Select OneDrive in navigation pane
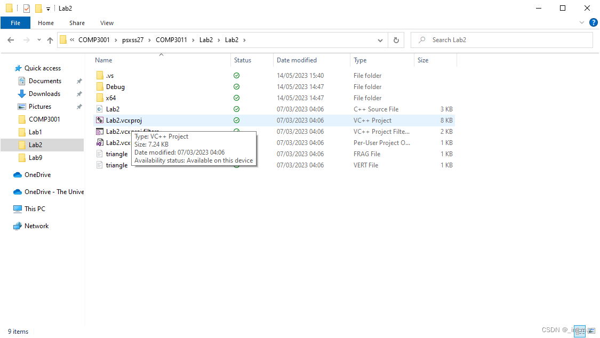This screenshot has height=338, width=600. [37, 175]
